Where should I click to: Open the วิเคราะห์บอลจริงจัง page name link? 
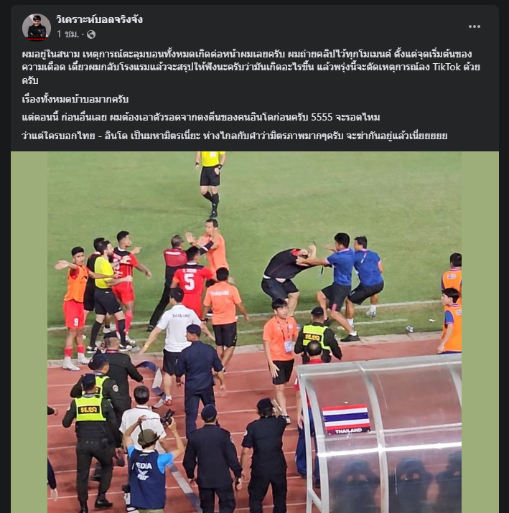click(99, 19)
